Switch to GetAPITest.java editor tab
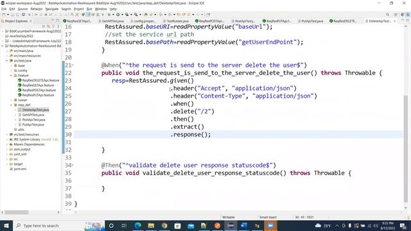 [x=111, y=21]
